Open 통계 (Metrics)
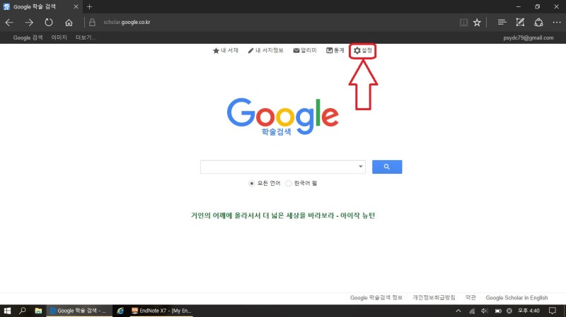The height and width of the screenshot is (317, 566). click(x=335, y=50)
